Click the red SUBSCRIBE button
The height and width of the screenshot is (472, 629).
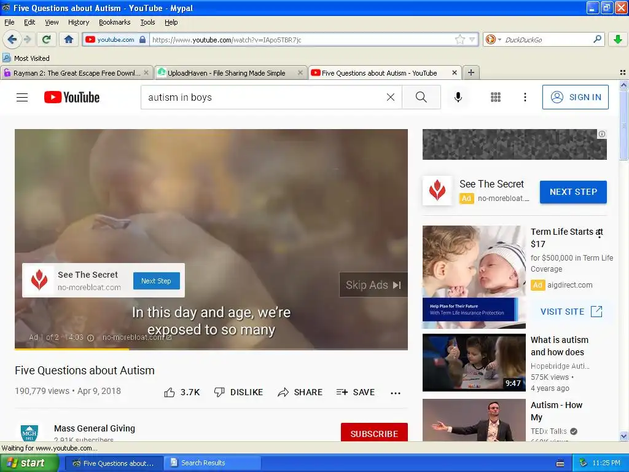click(374, 433)
